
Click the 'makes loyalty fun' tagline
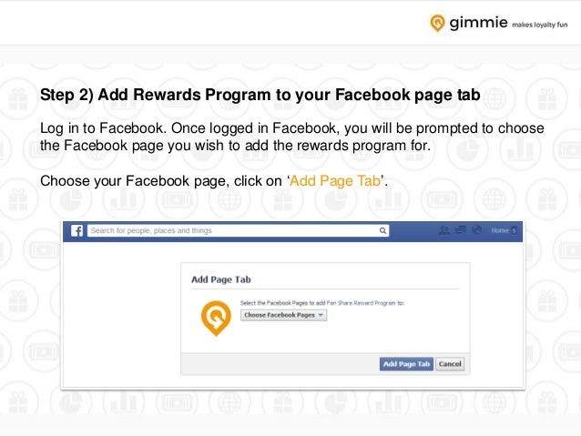[539, 25]
